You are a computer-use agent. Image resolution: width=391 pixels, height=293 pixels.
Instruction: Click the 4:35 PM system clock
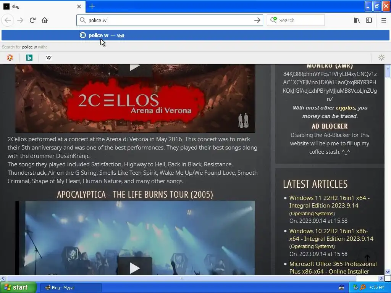coord(377,288)
